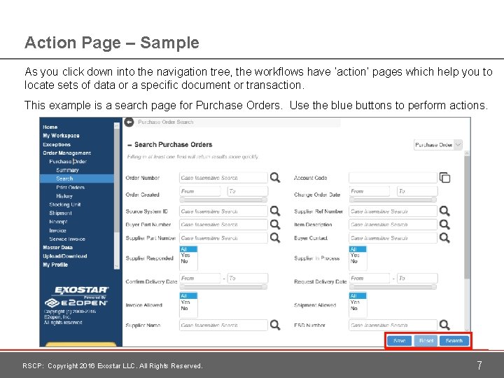Click magnifier icon next to ESD Number

pyautogui.click(x=444, y=325)
